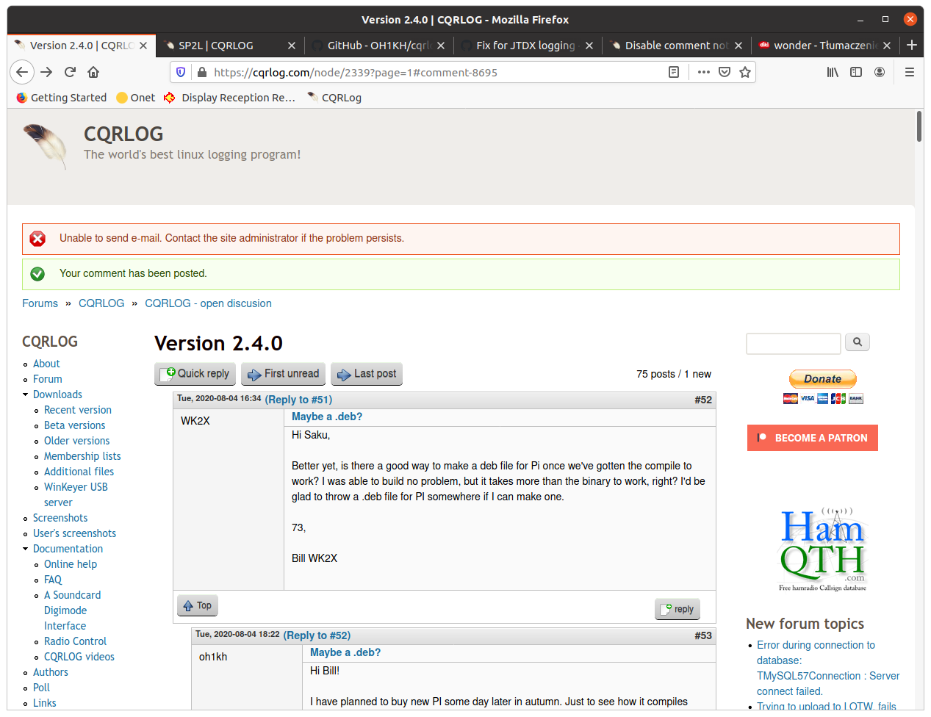The height and width of the screenshot is (717, 931).
Task: Show site security padlock details
Action: coord(201,72)
